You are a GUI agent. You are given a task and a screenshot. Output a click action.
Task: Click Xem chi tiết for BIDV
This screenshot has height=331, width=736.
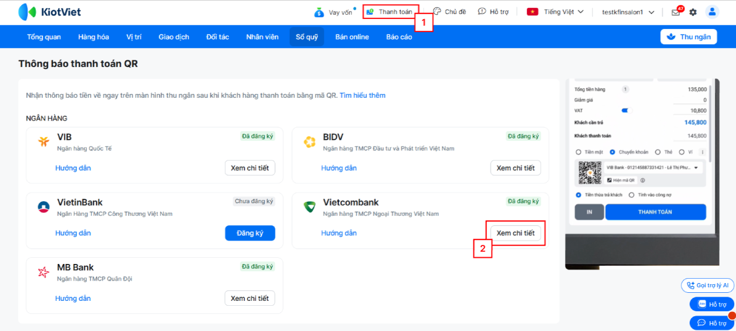coord(515,168)
